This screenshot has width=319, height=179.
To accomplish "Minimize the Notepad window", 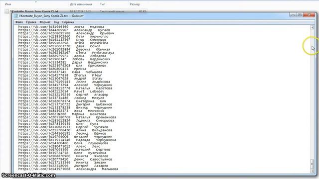I will (x=293, y=15).
